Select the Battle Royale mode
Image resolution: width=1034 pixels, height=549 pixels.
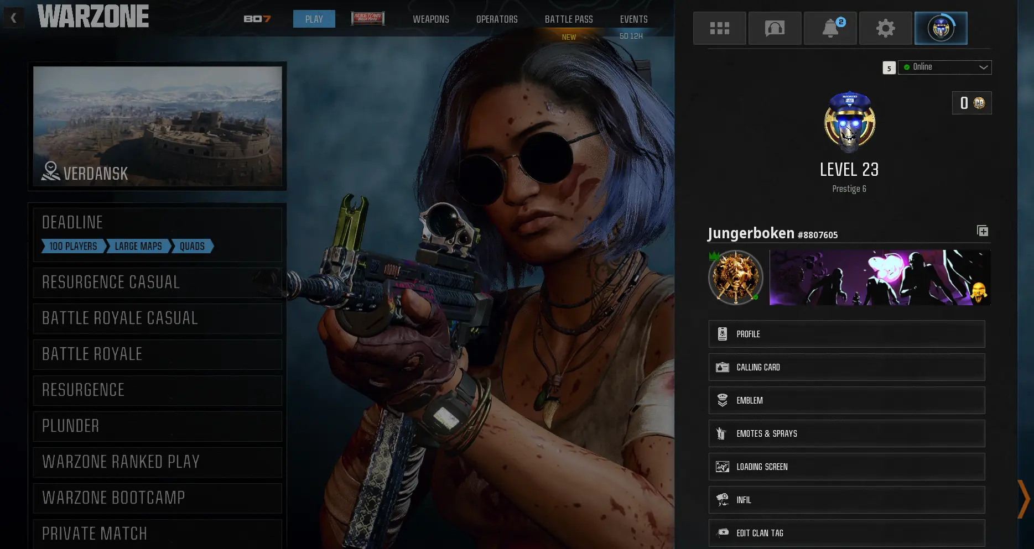pos(158,354)
